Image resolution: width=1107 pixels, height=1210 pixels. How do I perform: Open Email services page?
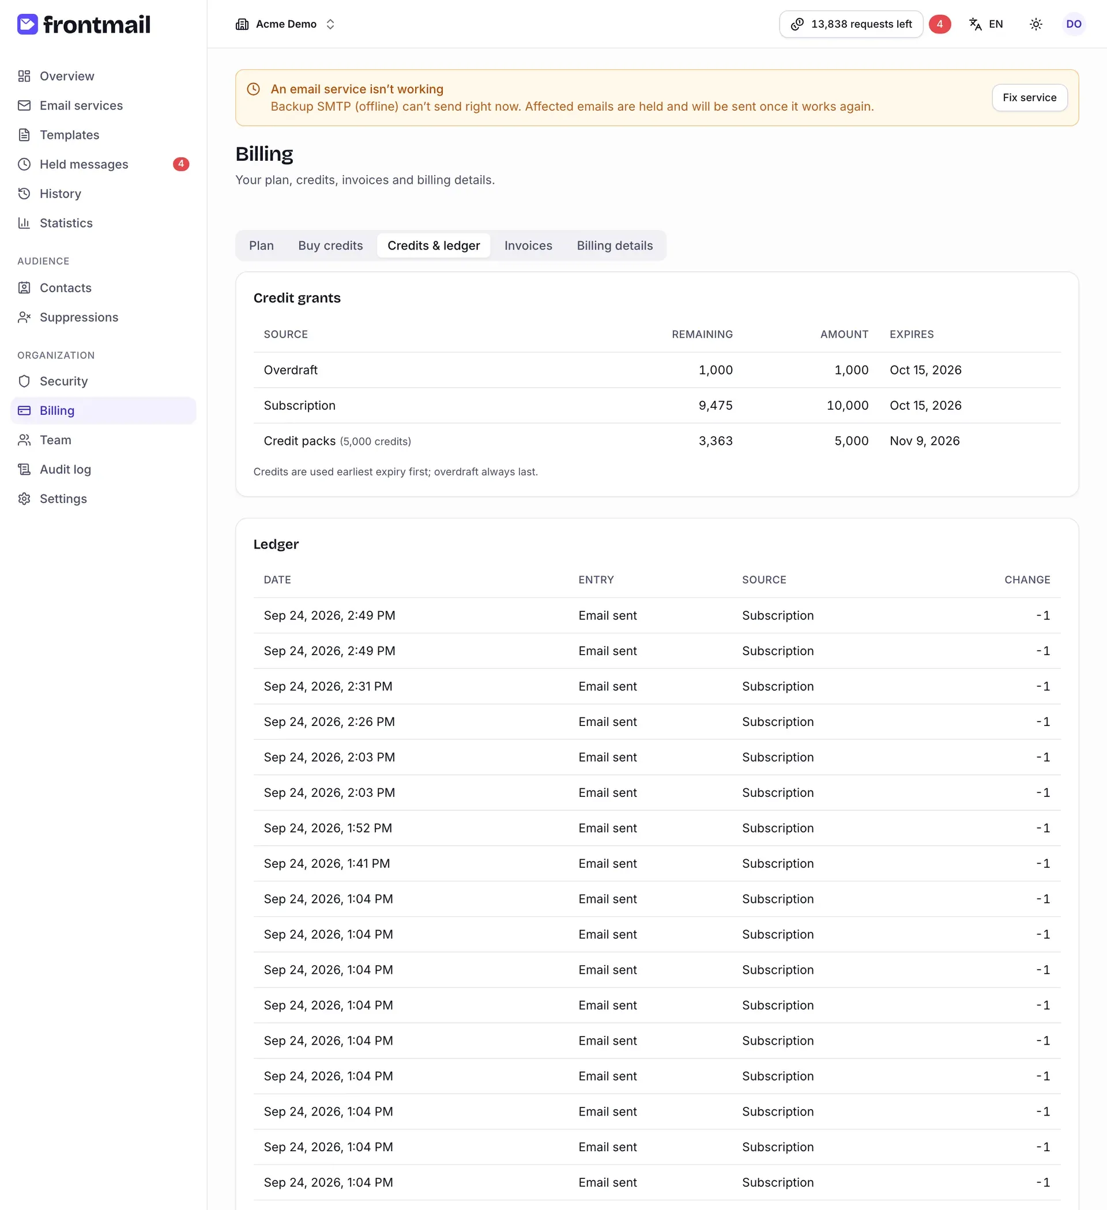103,105
